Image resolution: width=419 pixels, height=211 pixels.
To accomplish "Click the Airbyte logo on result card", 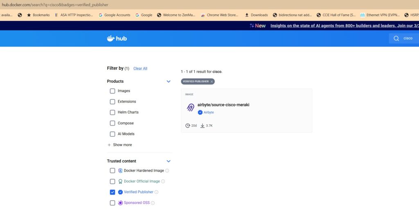I will (x=190, y=108).
